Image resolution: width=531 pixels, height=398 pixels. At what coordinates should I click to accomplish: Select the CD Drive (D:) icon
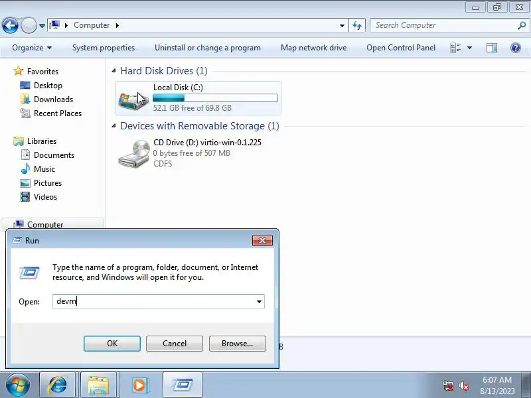pos(133,154)
